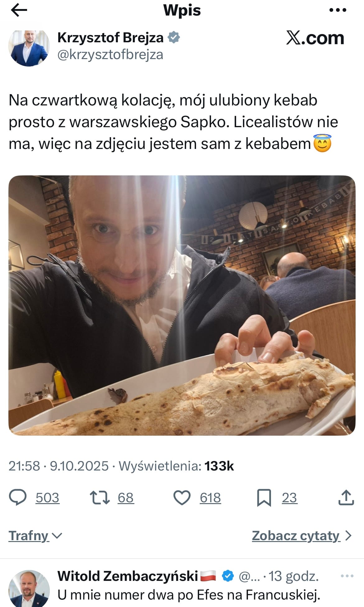Screen dimensions: 364x607
Task: View the 503 replies count
Action: pos(47,498)
